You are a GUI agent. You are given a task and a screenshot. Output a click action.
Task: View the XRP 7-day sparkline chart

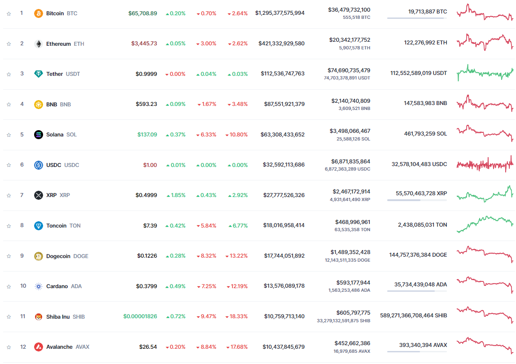point(485,194)
